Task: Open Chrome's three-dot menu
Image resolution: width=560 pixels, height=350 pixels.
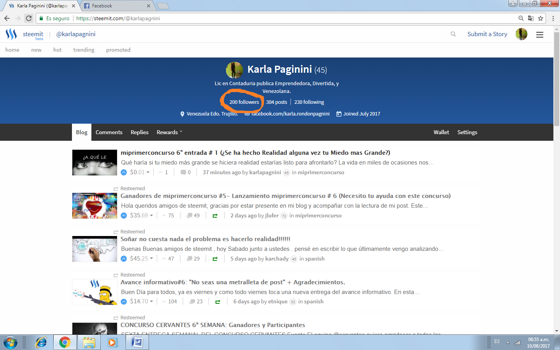Action: click(553, 18)
